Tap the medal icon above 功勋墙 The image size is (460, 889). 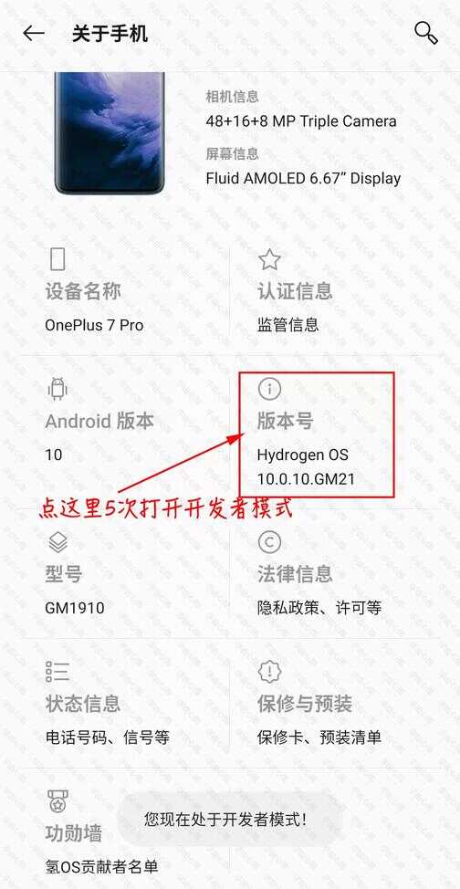pos(57,801)
